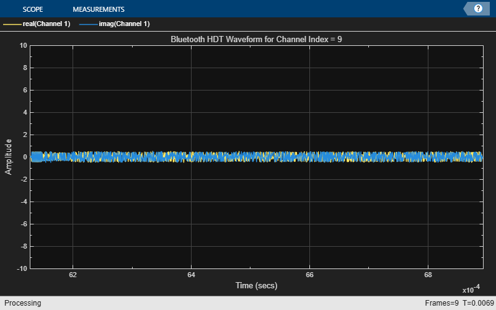Click the -10 tick on amplitude axis
Screen dimensions: 496x310
(x=22, y=268)
